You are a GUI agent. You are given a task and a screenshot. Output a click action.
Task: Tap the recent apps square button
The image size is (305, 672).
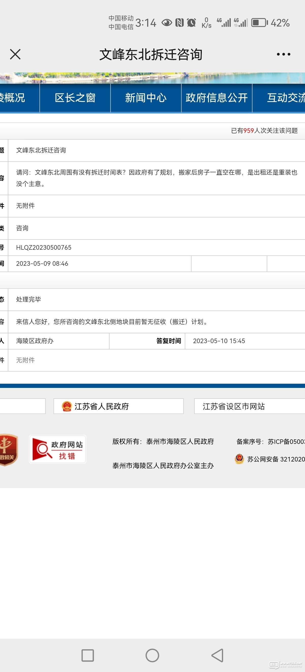(87, 655)
